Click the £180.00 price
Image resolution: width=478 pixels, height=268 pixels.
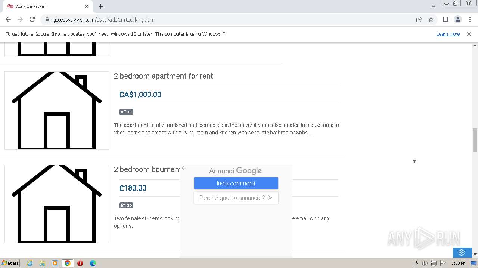(x=133, y=188)
